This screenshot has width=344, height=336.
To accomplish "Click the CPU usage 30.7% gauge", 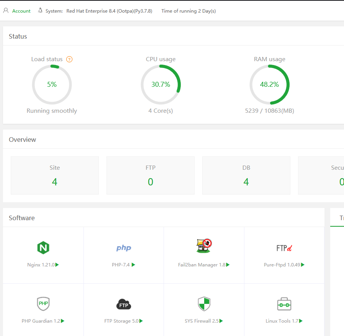I will 161,84.
